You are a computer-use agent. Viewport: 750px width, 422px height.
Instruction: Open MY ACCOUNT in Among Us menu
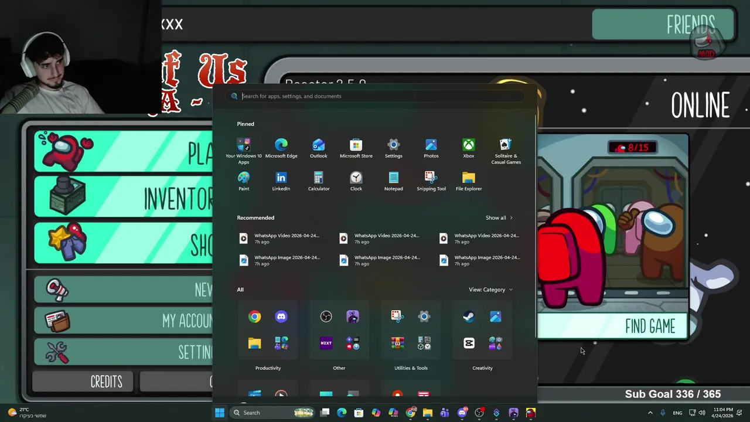(x=123, y=321)
